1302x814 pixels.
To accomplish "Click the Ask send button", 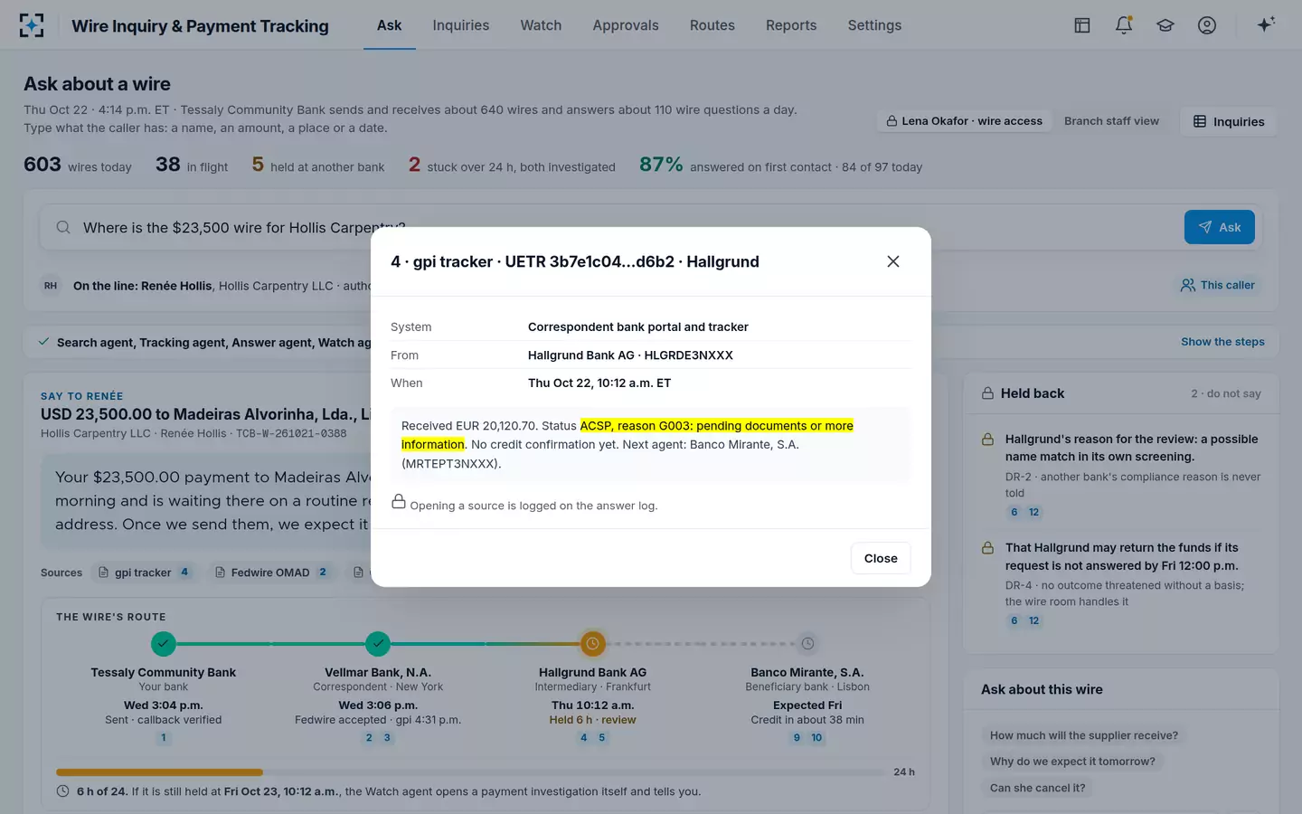I will point(1220,227).
